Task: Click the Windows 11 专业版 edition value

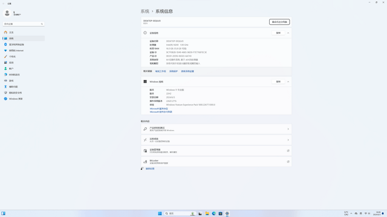Action: 175,90
